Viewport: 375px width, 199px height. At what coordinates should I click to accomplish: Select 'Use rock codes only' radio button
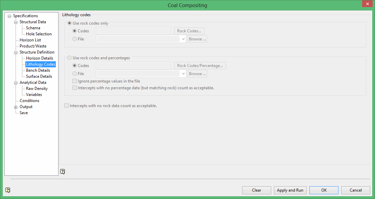70,23
